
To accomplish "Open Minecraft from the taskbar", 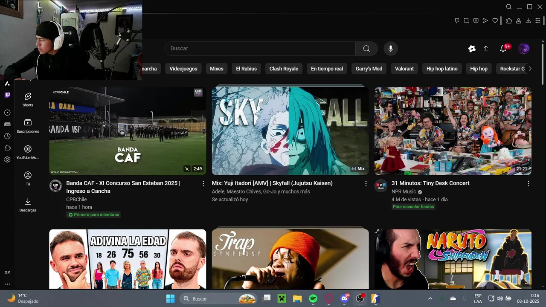I will click(282, 298).
